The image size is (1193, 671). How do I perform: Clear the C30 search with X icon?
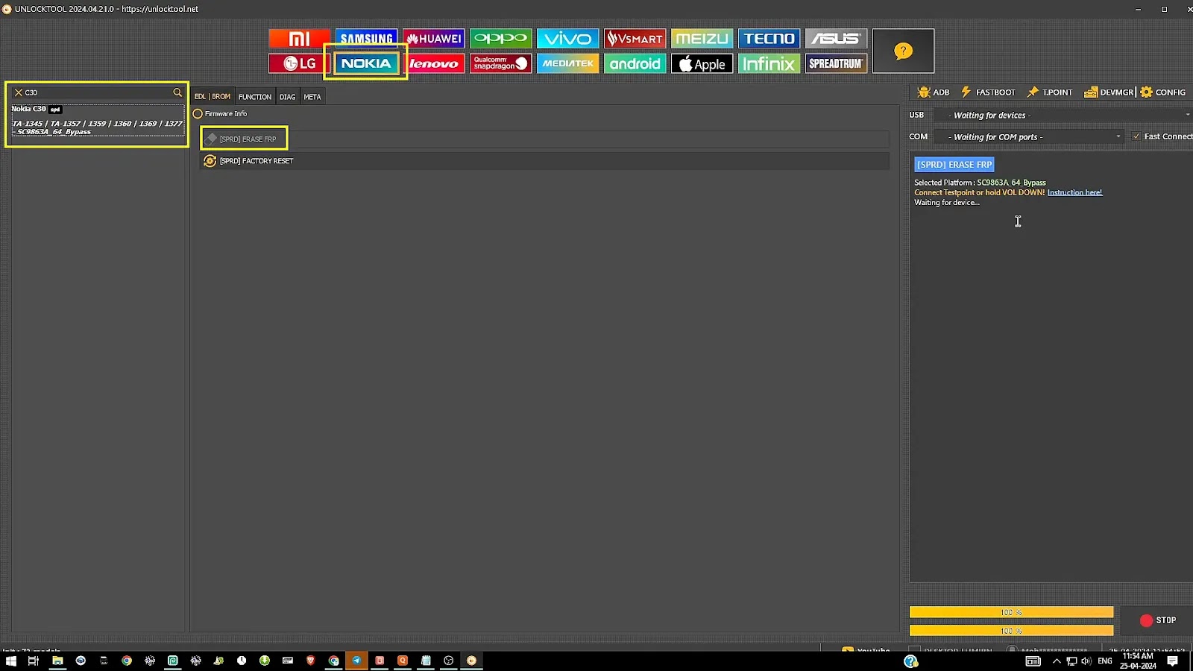pos(19,92)
